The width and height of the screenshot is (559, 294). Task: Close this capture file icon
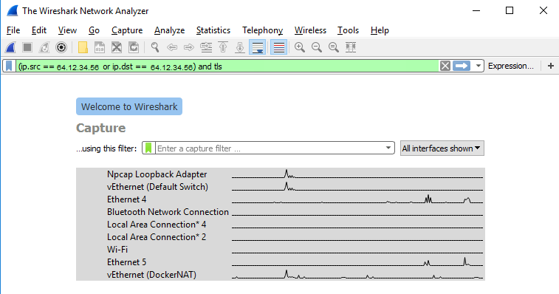pyautogui.click(x=117, y=47)
